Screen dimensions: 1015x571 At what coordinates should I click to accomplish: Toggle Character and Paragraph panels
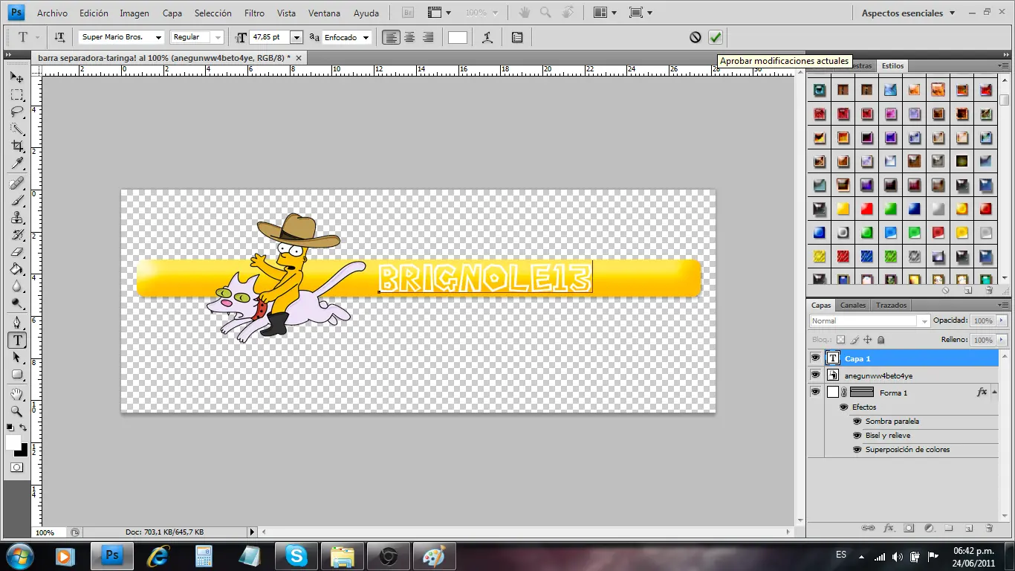coord(517,37)
